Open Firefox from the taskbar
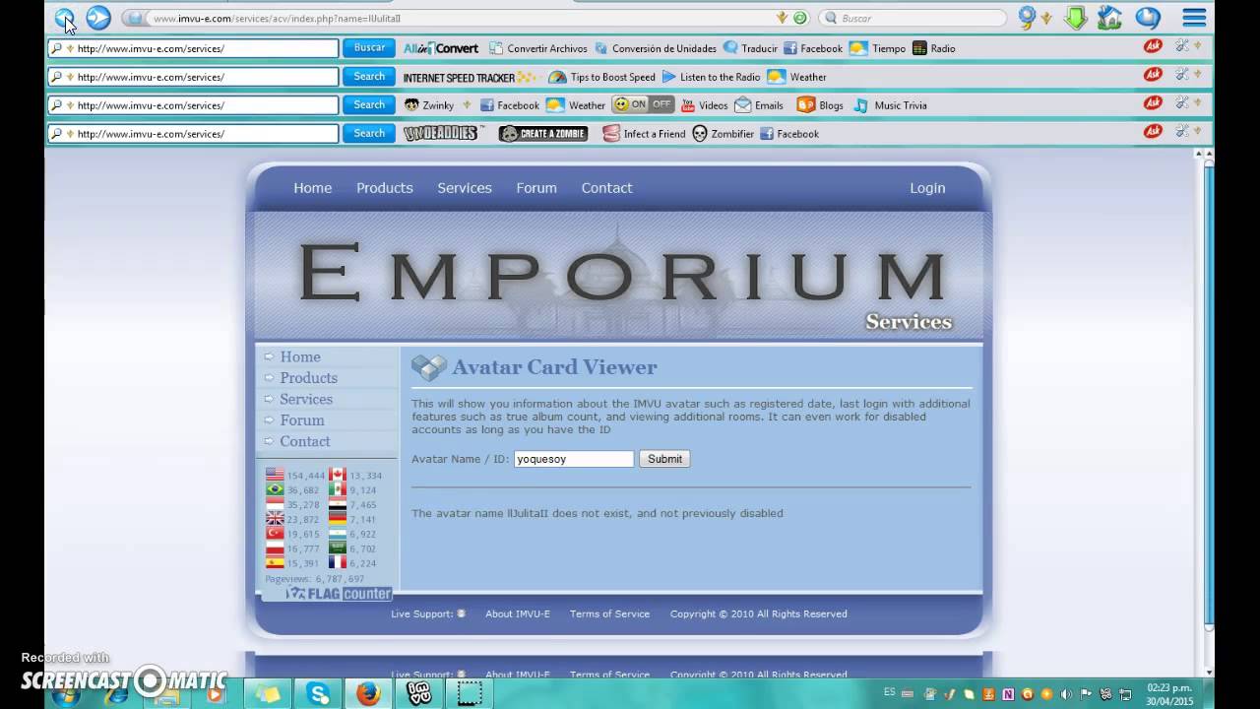Image resolution: width=1260 pixels, height=709 pixels. [369, 693]
